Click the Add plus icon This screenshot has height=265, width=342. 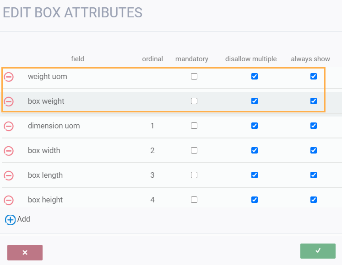(x=10, y=219)
